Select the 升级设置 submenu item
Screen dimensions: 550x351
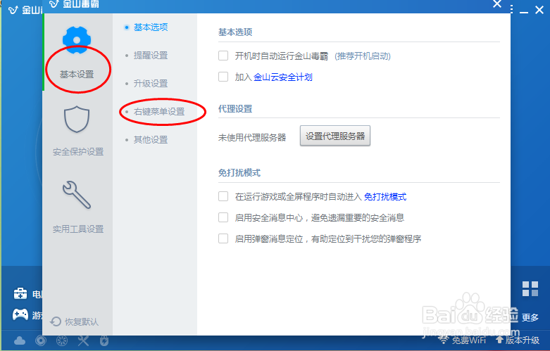pos(151,84)
